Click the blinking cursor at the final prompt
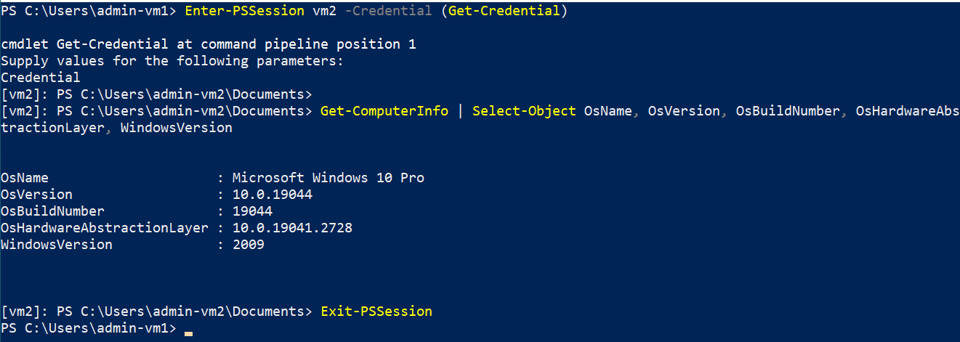Viewport: 960px width, 342px height. 189,334
